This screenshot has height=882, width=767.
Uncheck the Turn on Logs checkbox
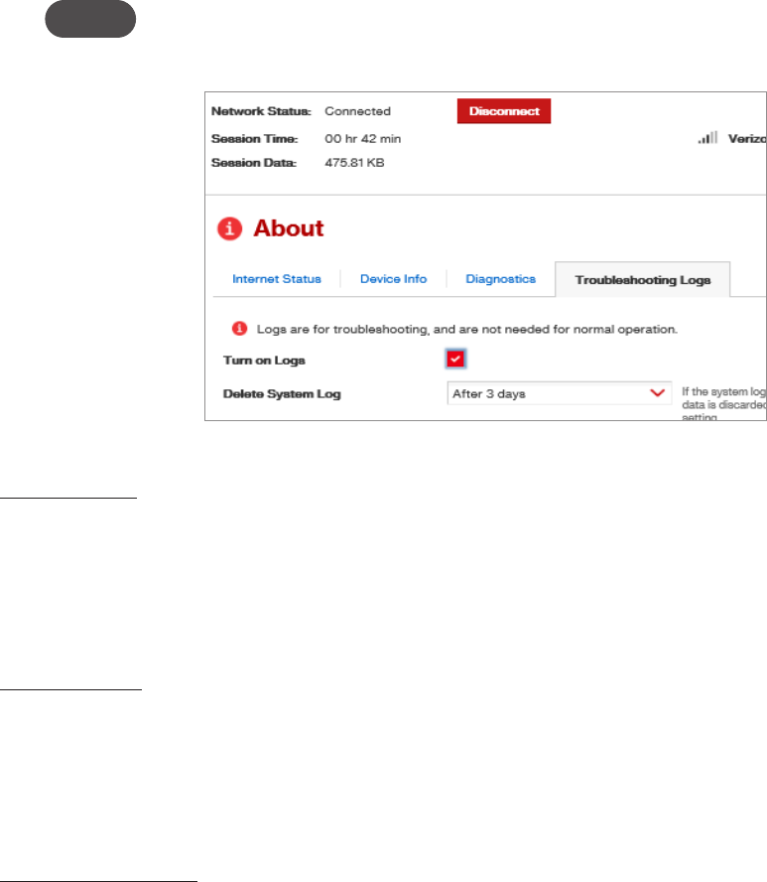click(x=455, y=359)
